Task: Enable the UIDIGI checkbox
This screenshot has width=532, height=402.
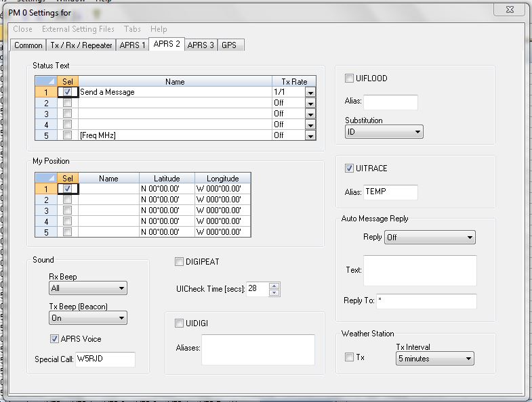Action: click(180, 323)
